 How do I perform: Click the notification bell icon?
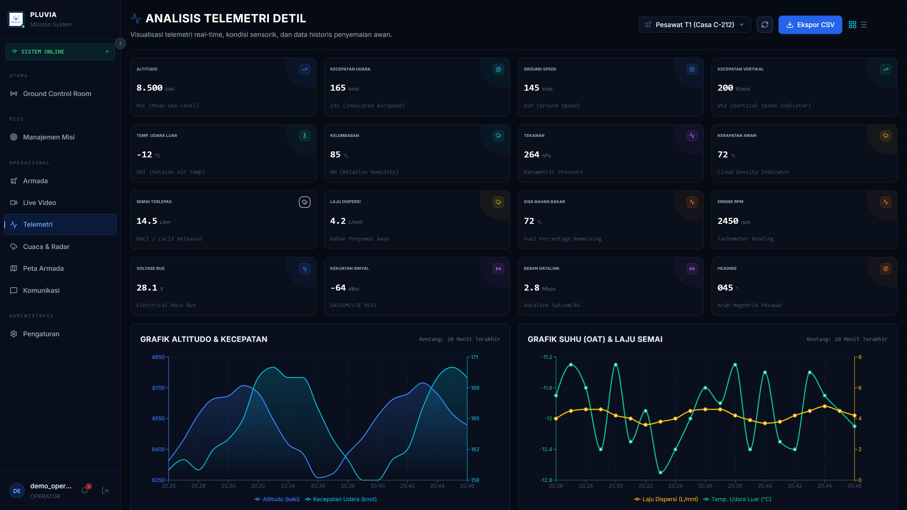[84, 491]
